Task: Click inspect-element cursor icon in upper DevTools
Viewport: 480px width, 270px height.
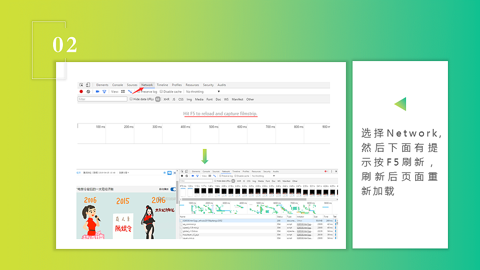Action: point(81,85)
